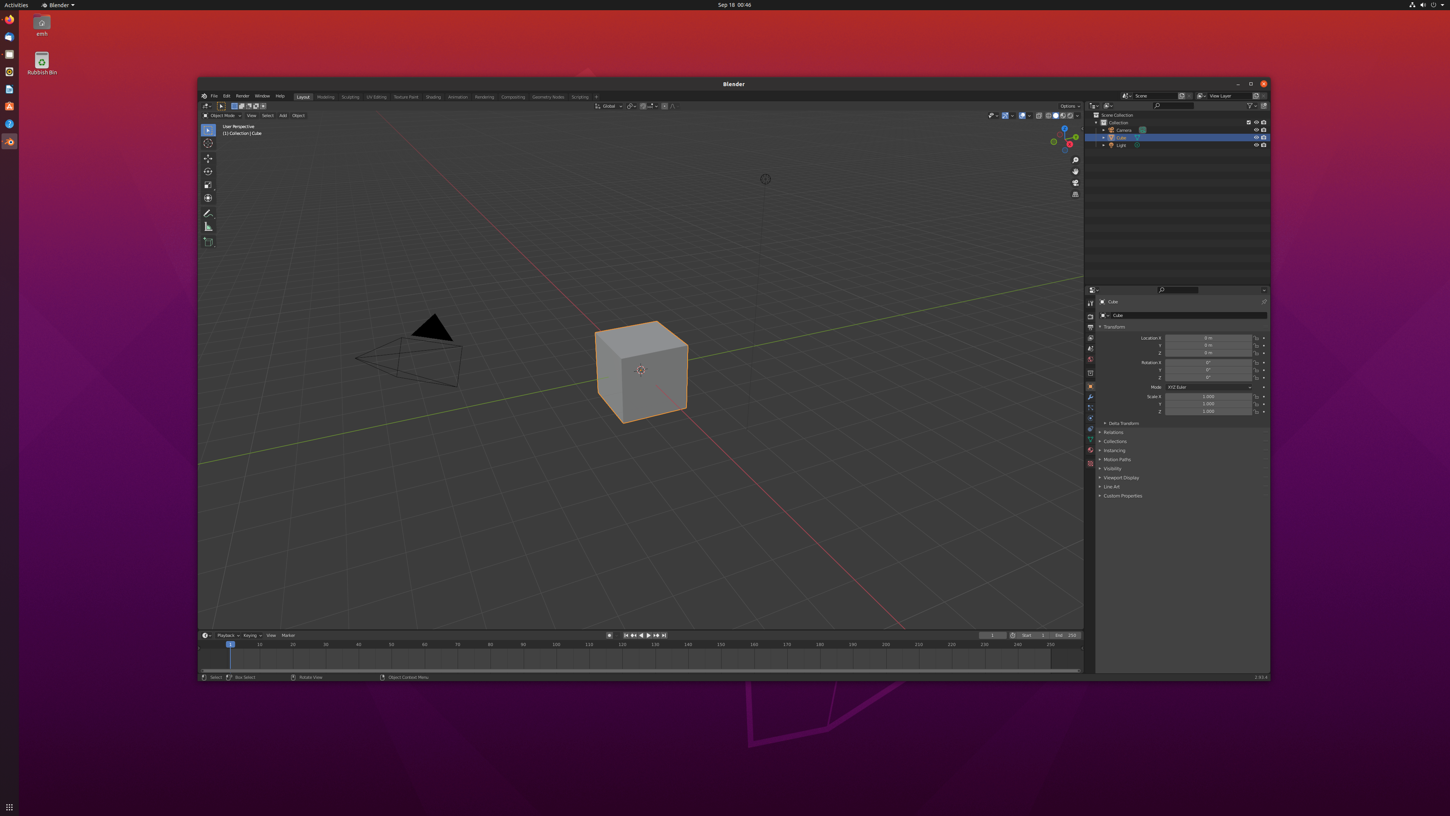Toggle X-Ray mode

point(1039,116)
